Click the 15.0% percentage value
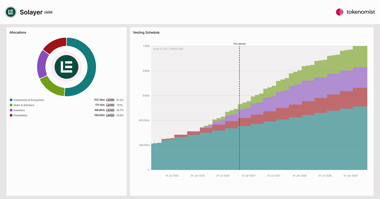 (120, 115)
